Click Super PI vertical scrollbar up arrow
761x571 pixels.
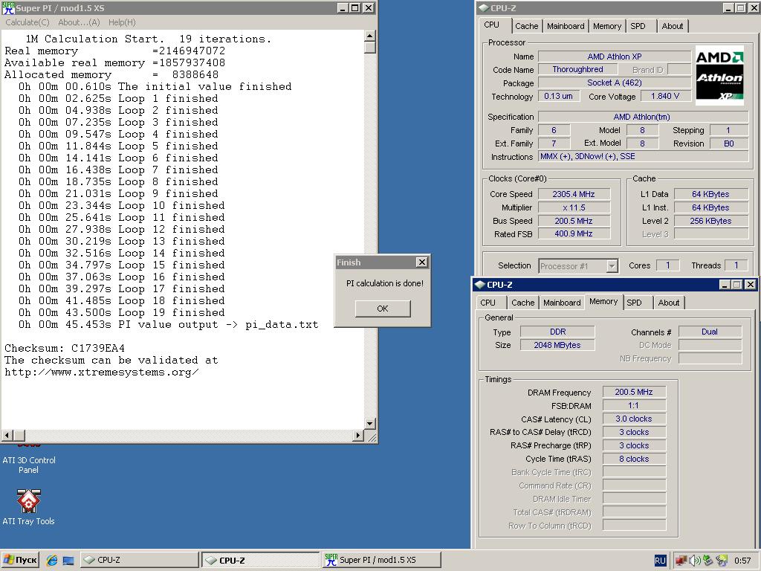[x=369, y=36]
